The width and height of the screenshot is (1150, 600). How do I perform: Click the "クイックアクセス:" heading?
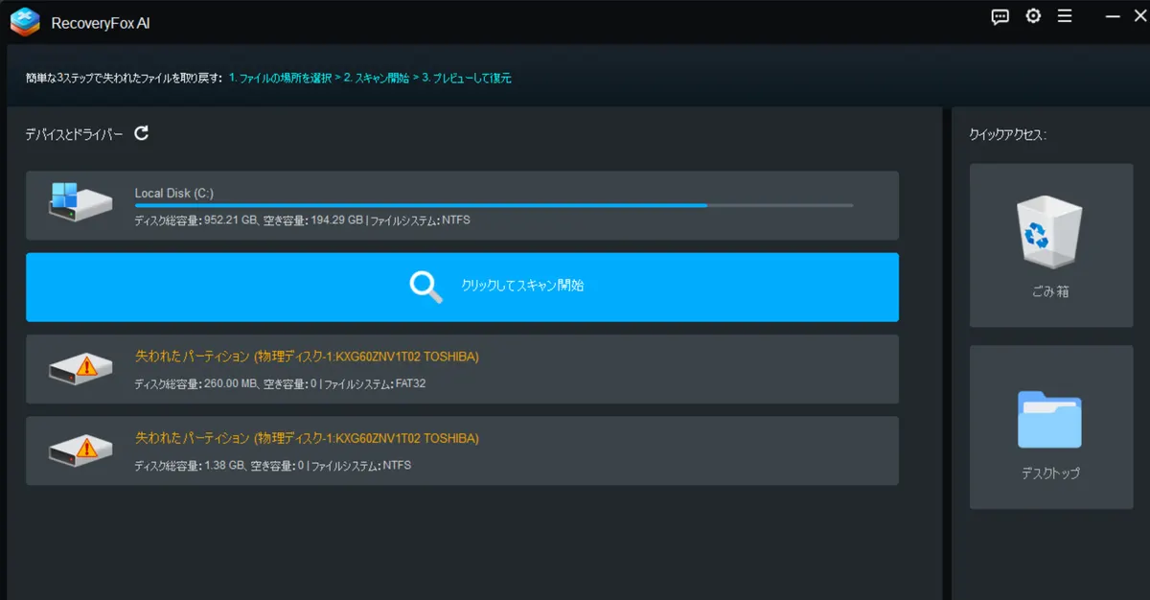pyautogui.click(x=1008, y=135)
